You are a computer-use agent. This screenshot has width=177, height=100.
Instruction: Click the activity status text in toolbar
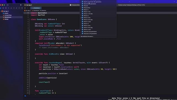132,5
